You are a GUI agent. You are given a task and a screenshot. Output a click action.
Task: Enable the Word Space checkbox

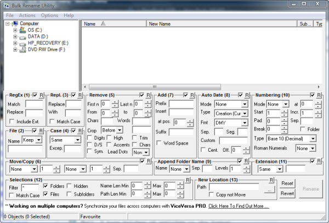[159, 143]
